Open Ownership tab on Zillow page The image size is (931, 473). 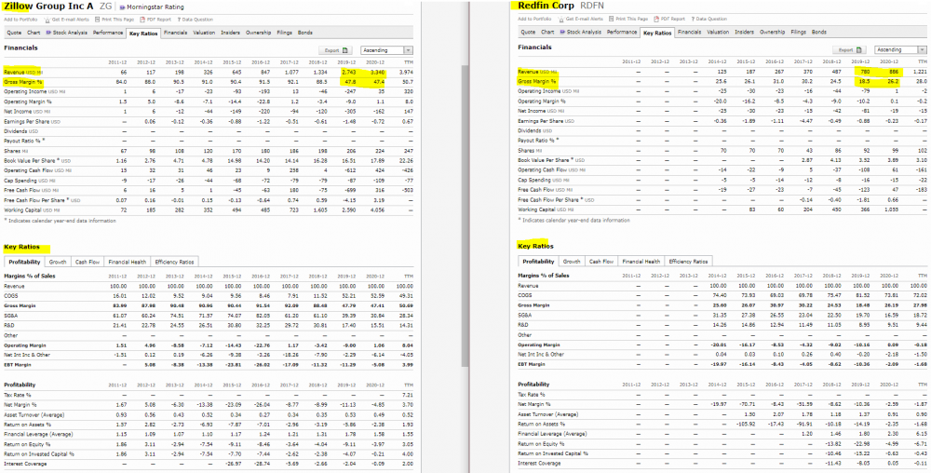pyautogui.click(x=258, y=33)
